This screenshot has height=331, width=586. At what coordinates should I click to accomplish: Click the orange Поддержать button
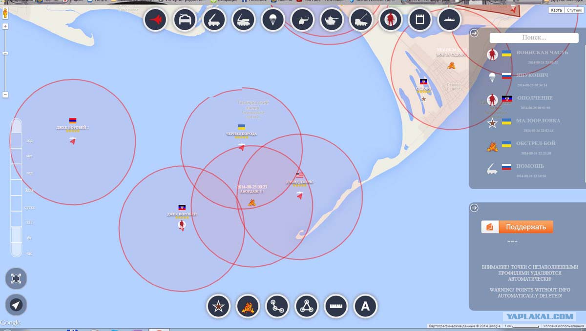(517, 227)
